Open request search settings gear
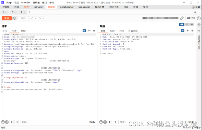 (x=7, y=122)
